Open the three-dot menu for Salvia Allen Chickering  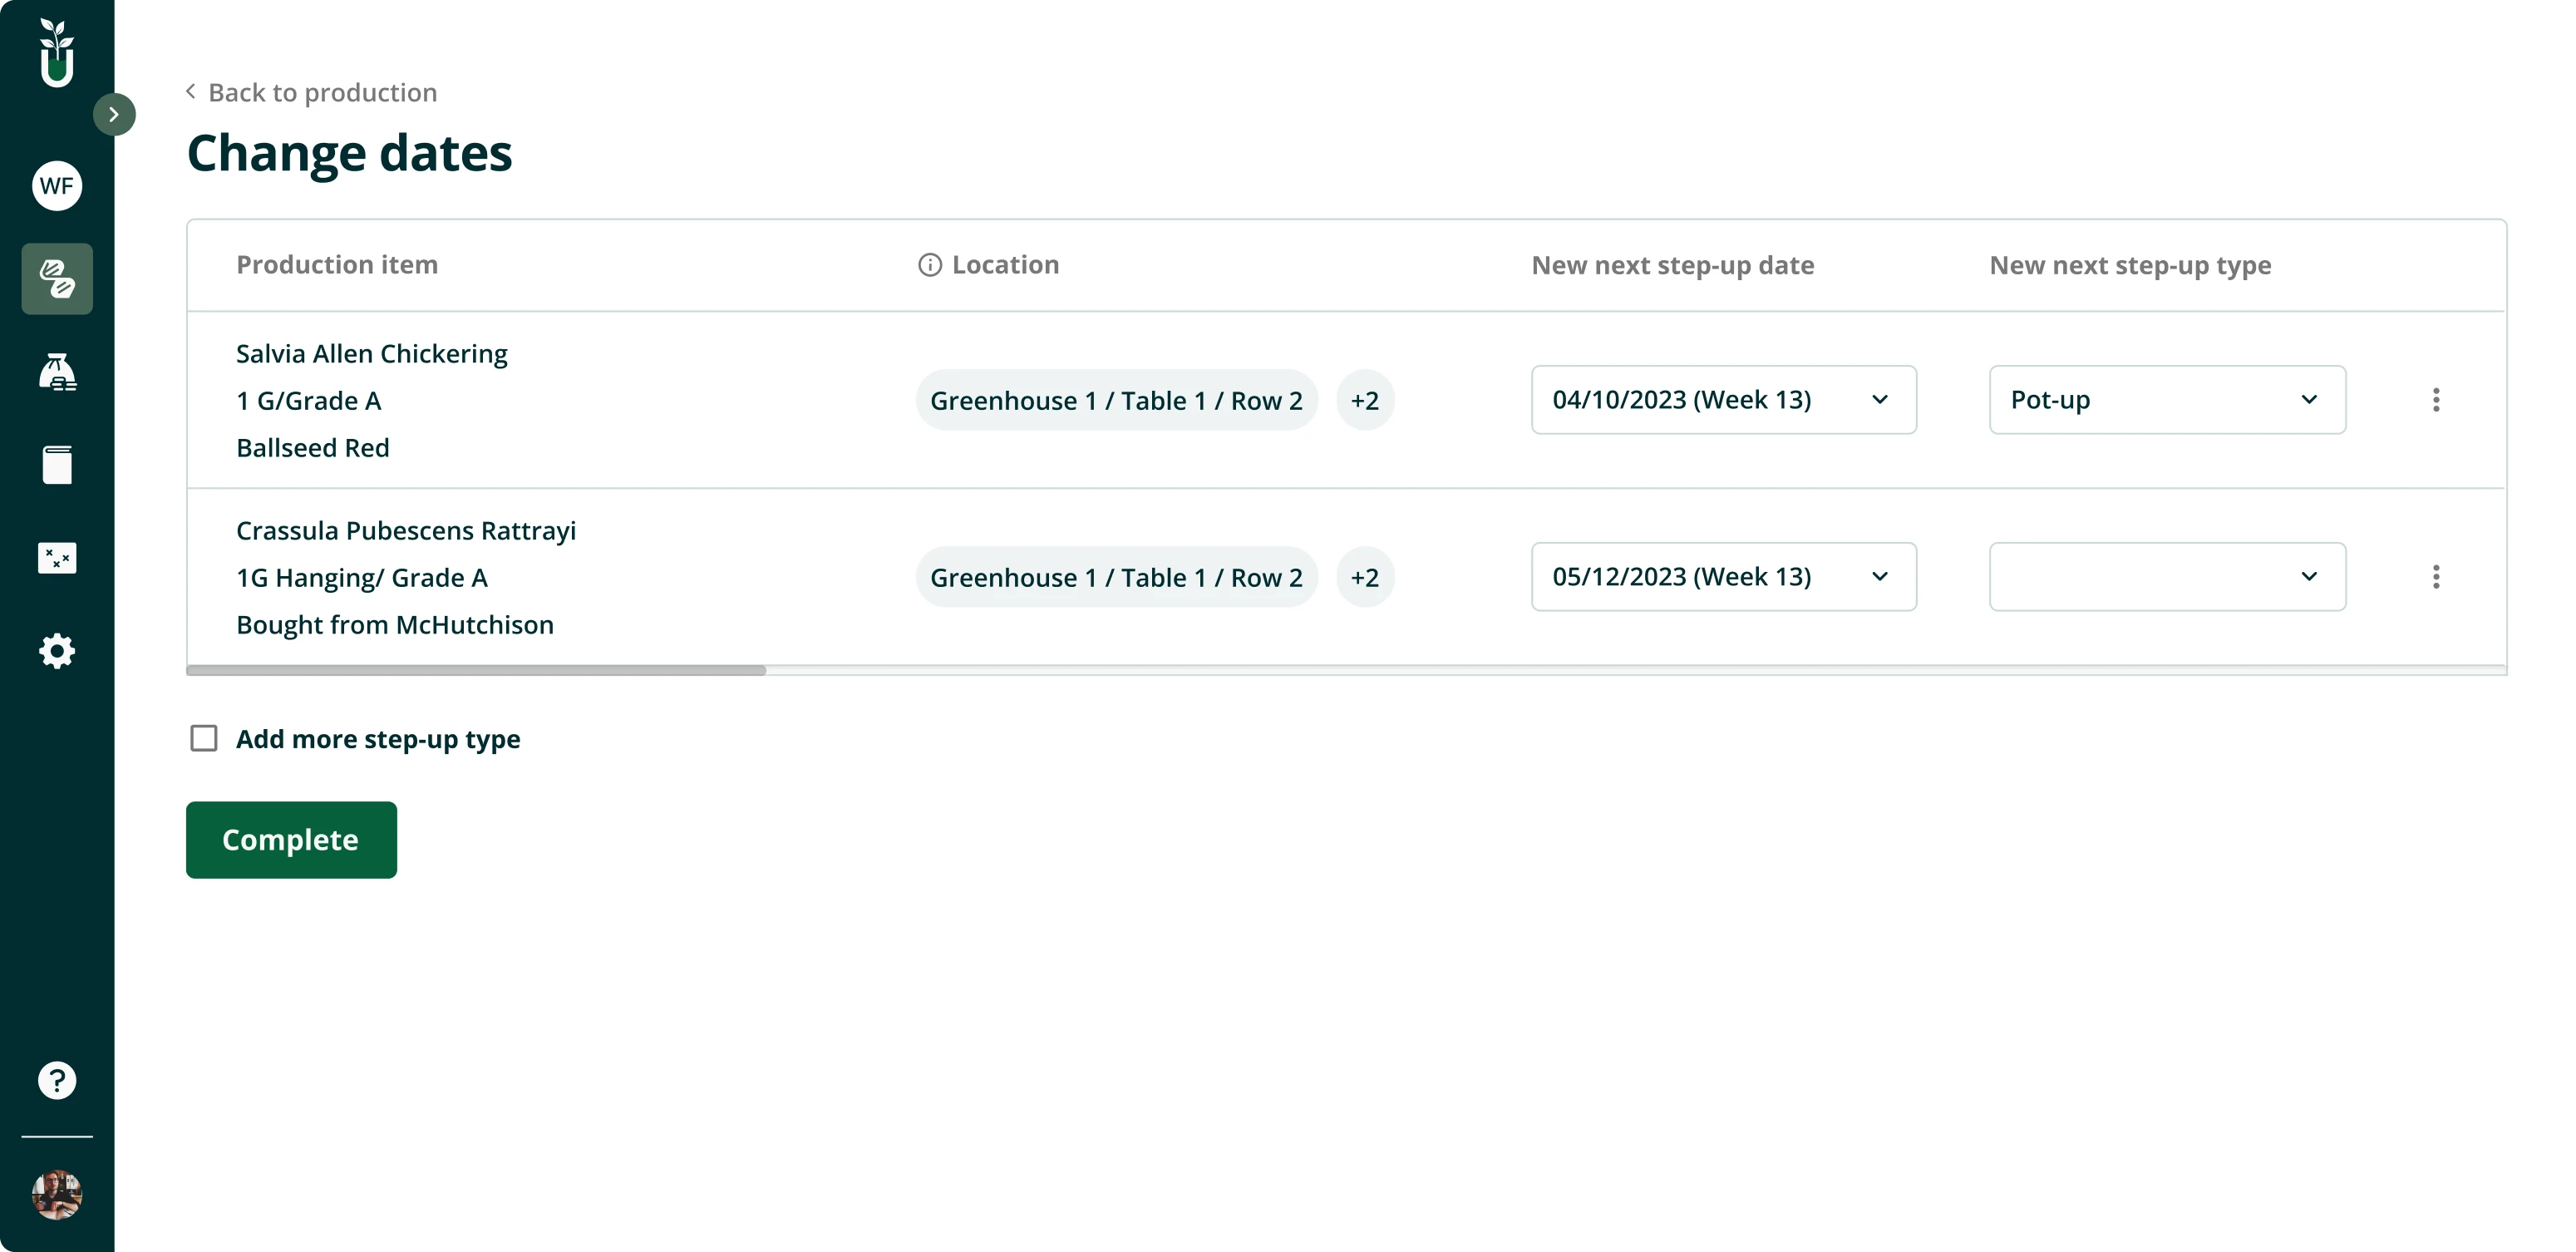click(x=2436, y=399)
